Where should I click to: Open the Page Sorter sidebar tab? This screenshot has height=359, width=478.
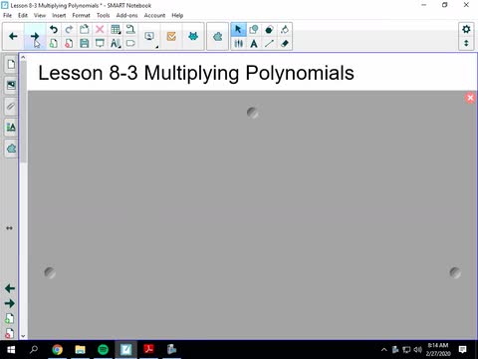click(11, 64)
